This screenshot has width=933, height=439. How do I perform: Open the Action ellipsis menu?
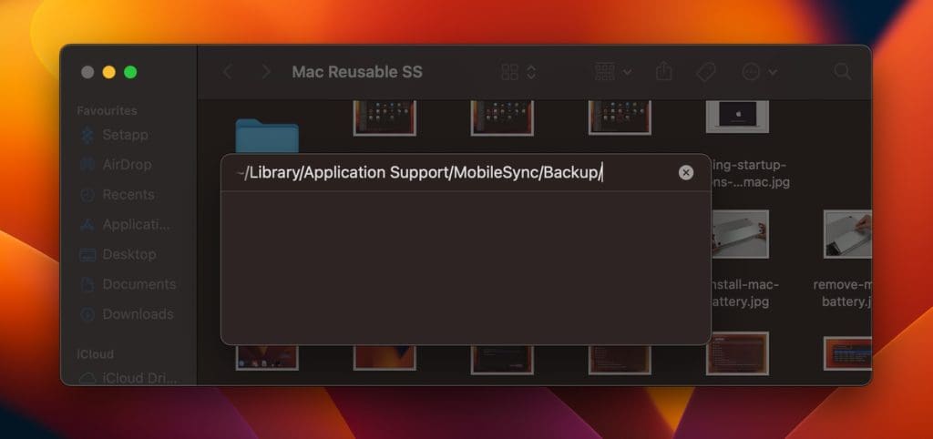pyautogui.click(x=759, y=73)
